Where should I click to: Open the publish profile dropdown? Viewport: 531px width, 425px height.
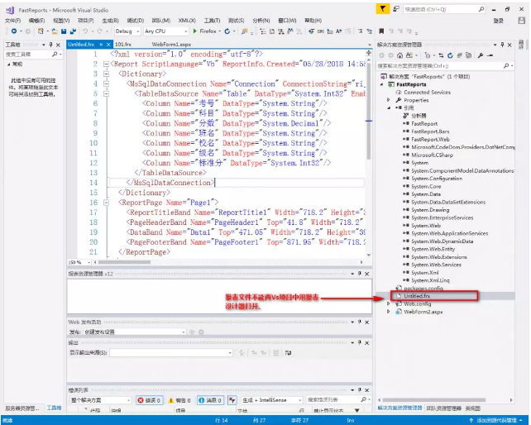135,332
